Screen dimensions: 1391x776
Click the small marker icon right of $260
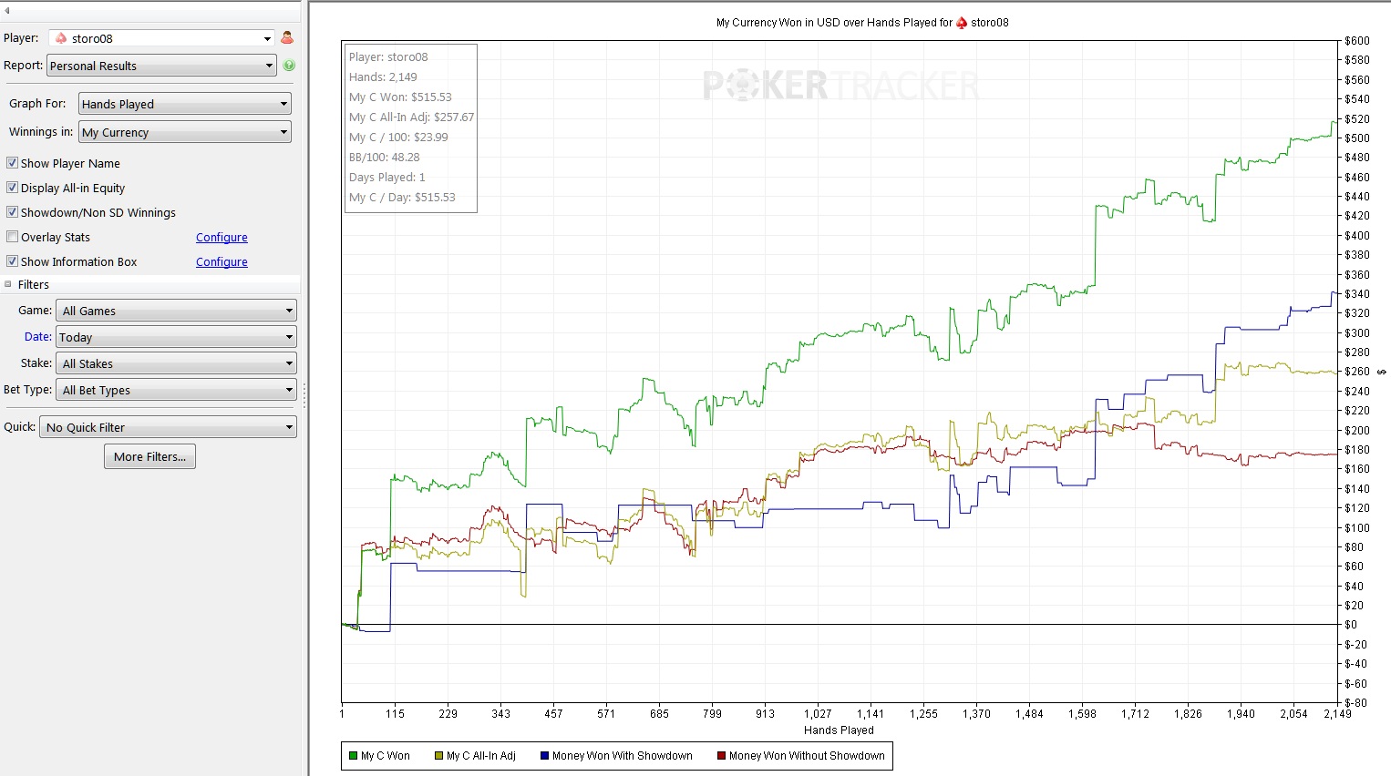1381,372
